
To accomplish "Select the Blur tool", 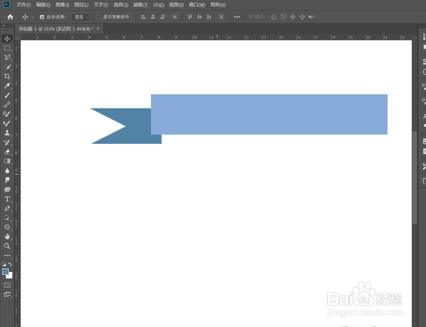I will pos(7,171).
